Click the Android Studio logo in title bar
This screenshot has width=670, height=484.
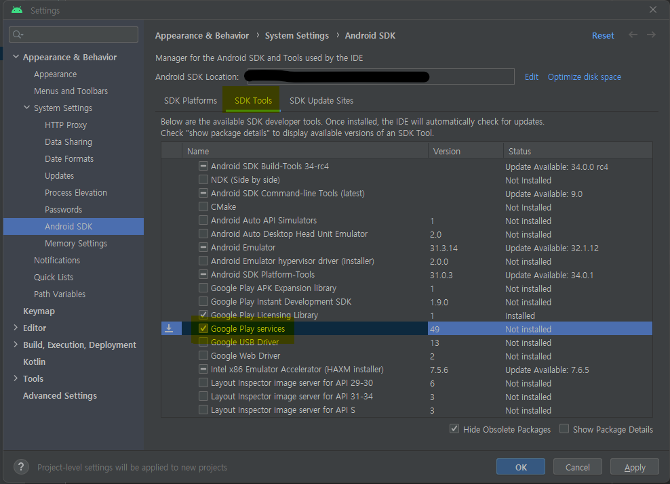click(17, 9)
